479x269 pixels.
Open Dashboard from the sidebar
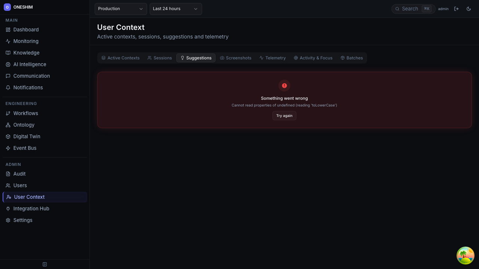26,30
